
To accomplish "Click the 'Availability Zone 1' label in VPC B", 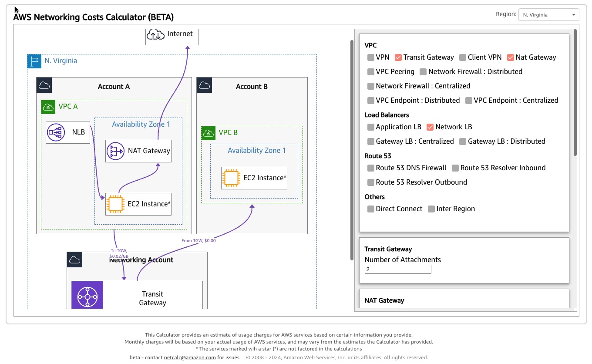I will point(257,151).
